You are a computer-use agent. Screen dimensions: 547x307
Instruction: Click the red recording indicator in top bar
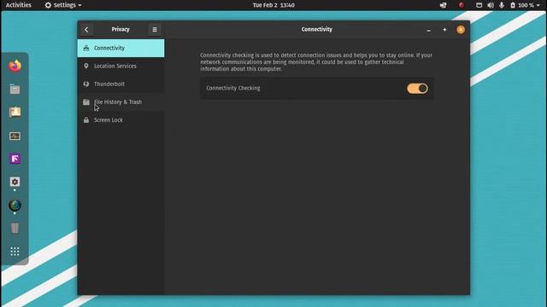(462, 5)
